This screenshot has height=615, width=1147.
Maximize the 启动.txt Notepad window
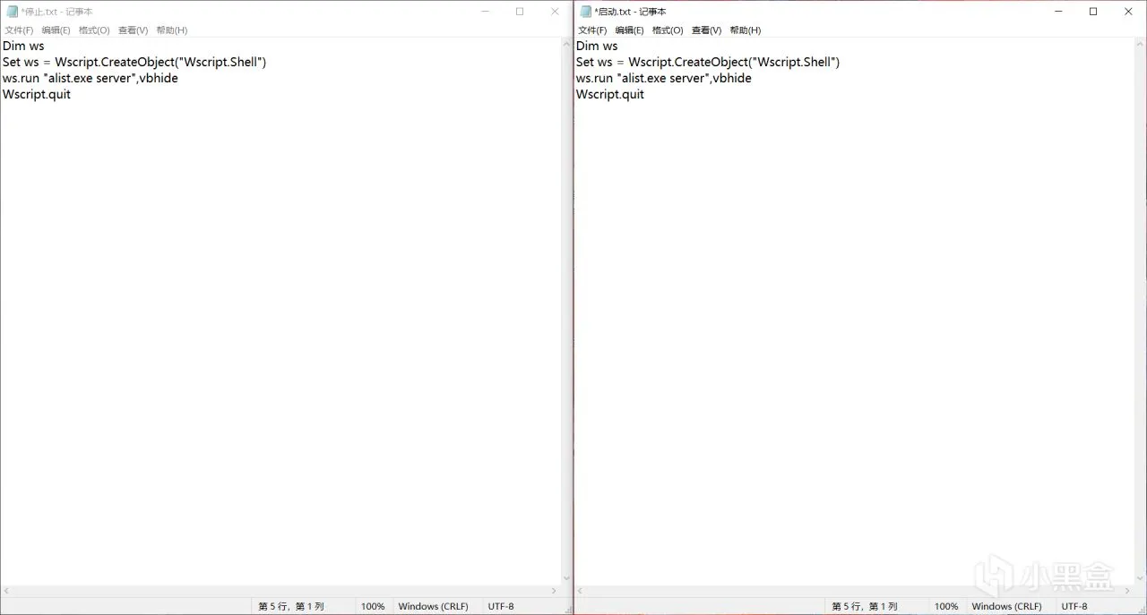[1093, 12]
